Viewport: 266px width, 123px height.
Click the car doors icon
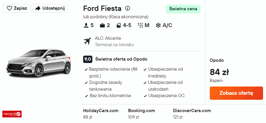point(119,25)
